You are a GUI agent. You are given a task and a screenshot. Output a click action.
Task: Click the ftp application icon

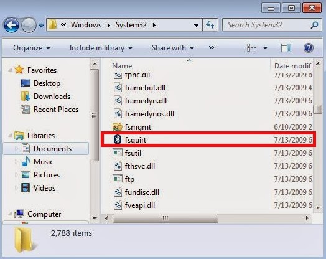[x=118, y=179]
